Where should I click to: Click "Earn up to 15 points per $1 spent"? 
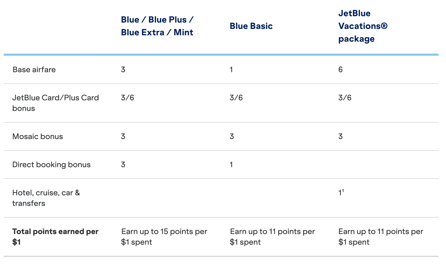coord(164,237)
